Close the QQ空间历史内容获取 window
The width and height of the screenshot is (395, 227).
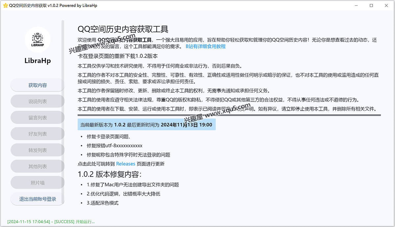(386, 6)
